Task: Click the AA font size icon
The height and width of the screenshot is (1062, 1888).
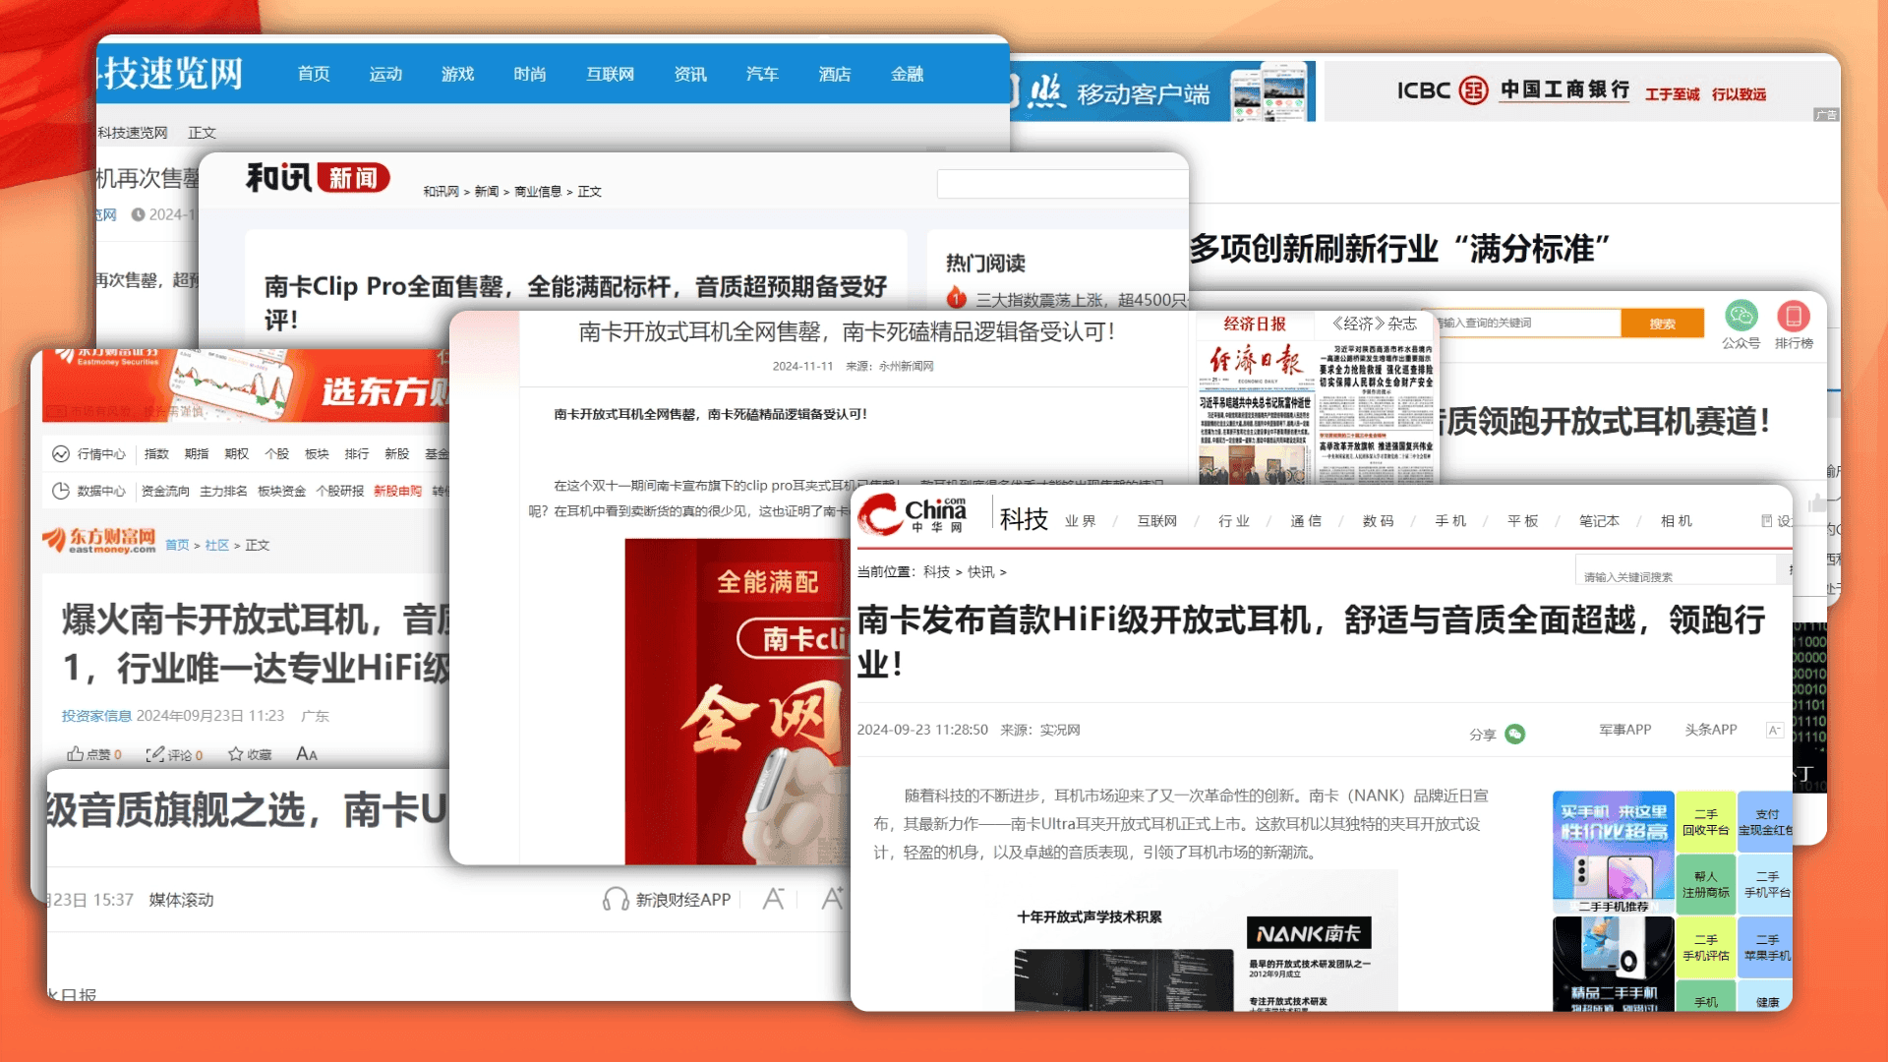Action: 307,753
